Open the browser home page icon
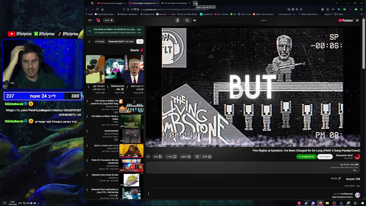 102,9
